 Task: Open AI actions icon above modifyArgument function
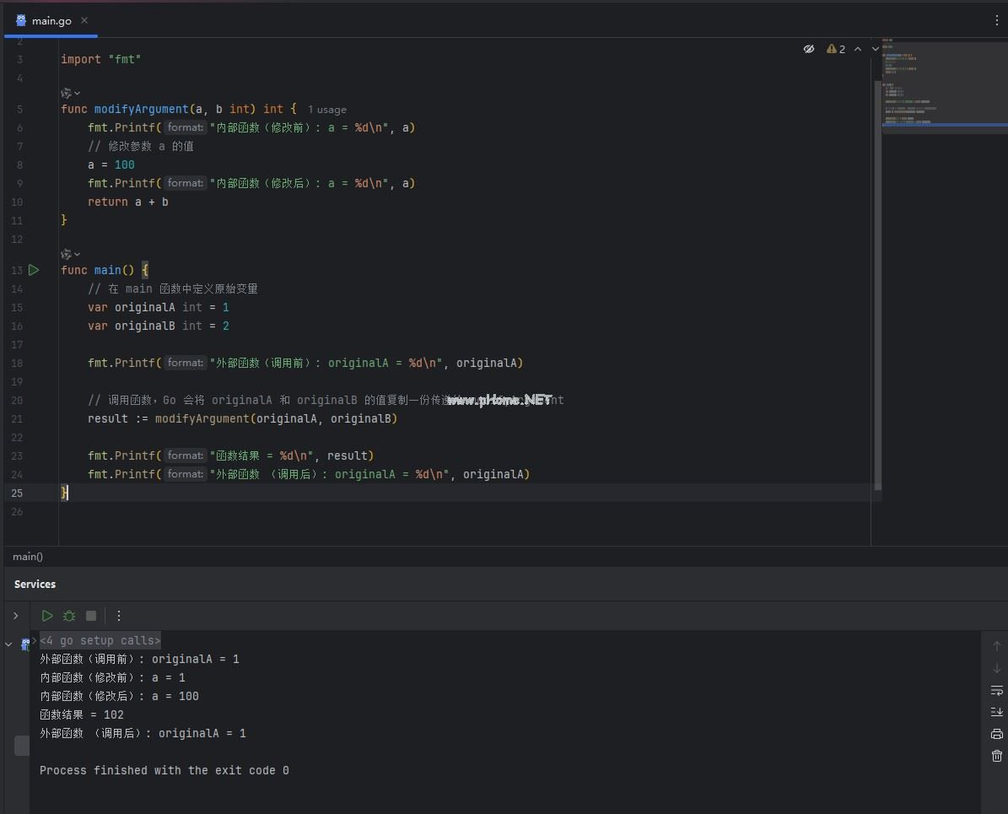tap(67, 93)
